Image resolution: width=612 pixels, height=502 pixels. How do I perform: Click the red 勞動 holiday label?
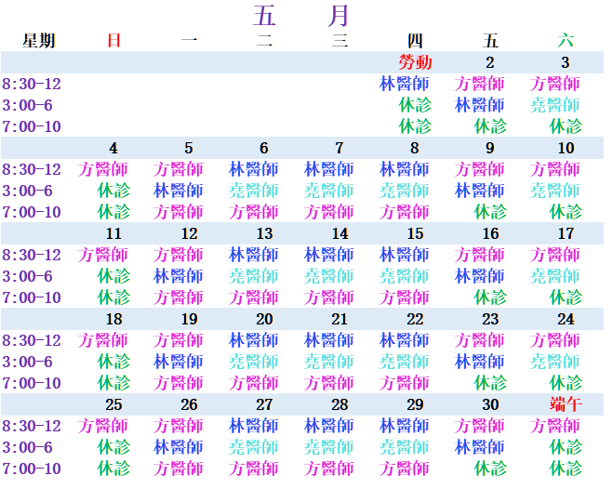(x=415, y=62)
